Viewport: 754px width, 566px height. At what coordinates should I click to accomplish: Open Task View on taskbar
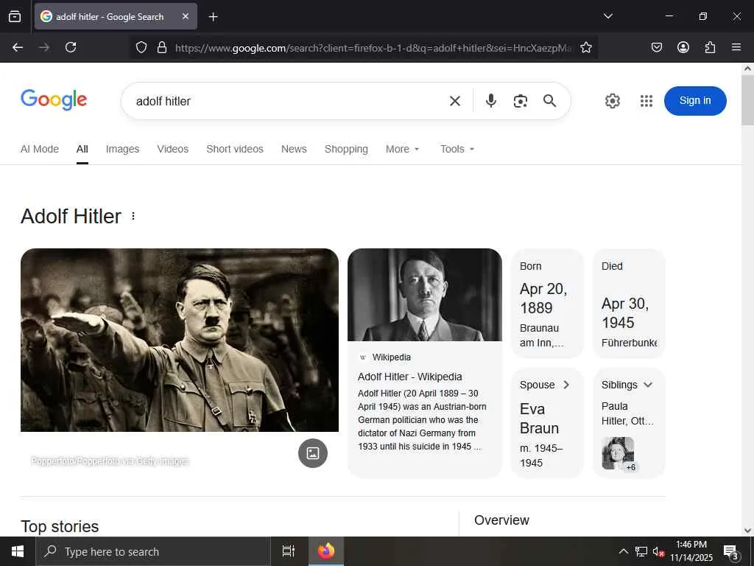[x=288, y=551]
